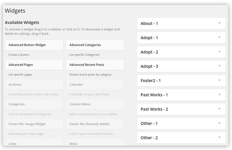Pick the Foster Me: Image Widget

tap(34, 124)
